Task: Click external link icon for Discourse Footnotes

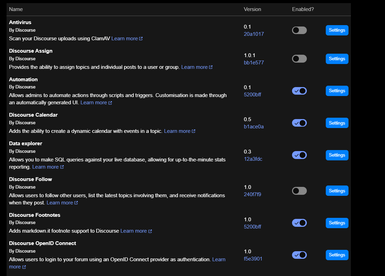Action: (150, 231)
